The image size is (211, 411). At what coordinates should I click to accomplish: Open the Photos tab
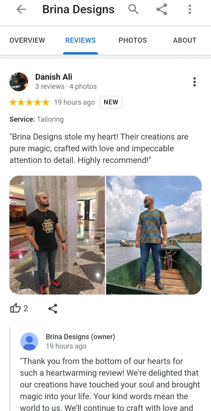133,41
